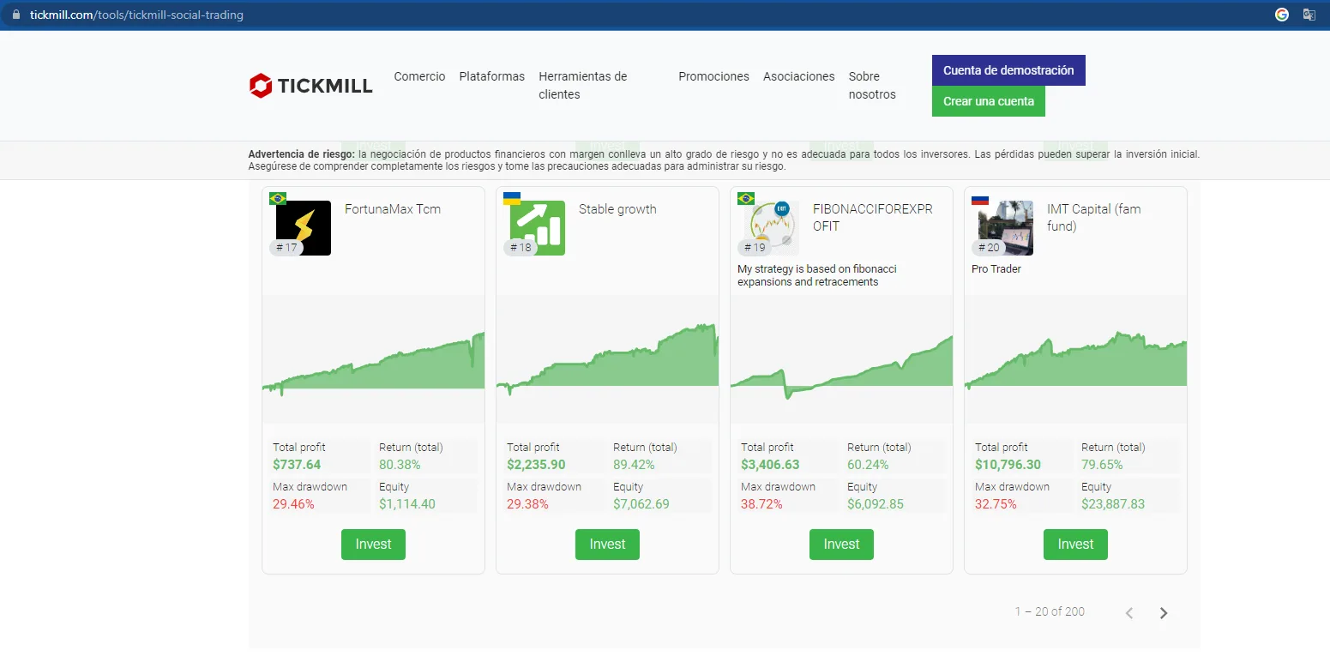Click the fibonacci strategy description text

click(x=817, y=275)
